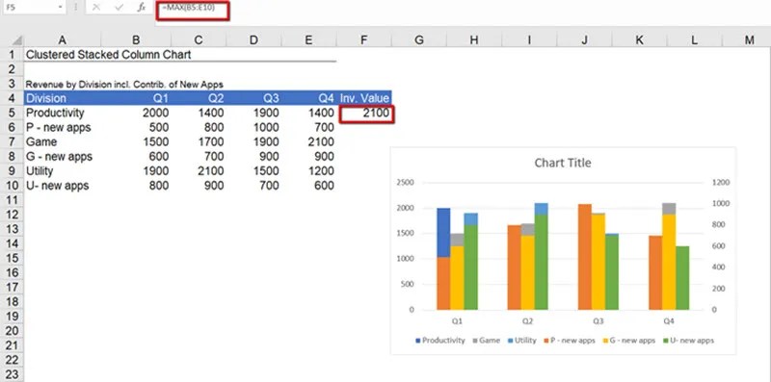Viewport: 771px width, 382px height.
Task: Click the Cancel X icon in formula bar
Action: 96,8
